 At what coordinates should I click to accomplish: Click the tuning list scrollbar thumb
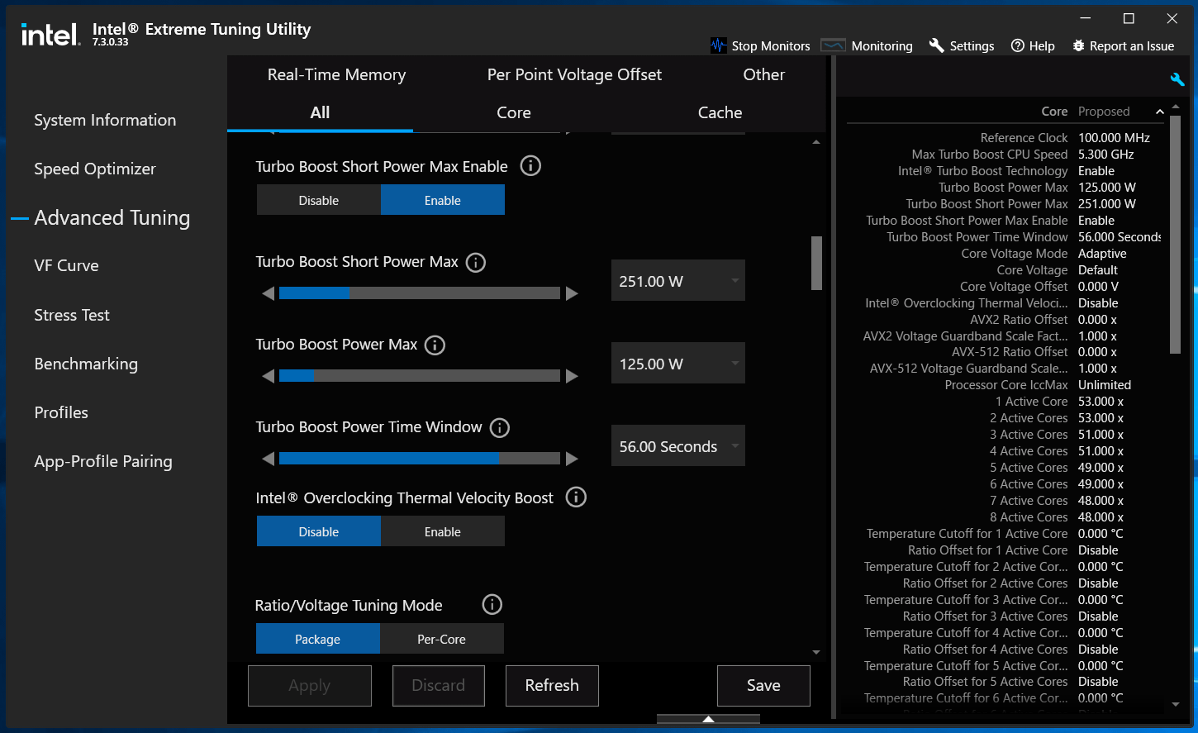pyautogui.click(x=816, y=263)
